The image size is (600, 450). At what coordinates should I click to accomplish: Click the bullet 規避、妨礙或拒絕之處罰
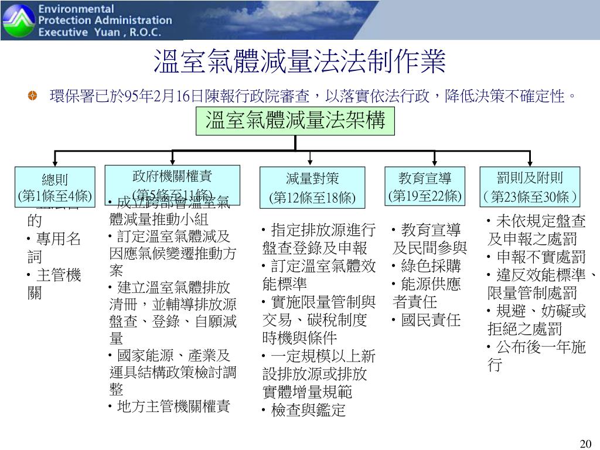point(537,320)
